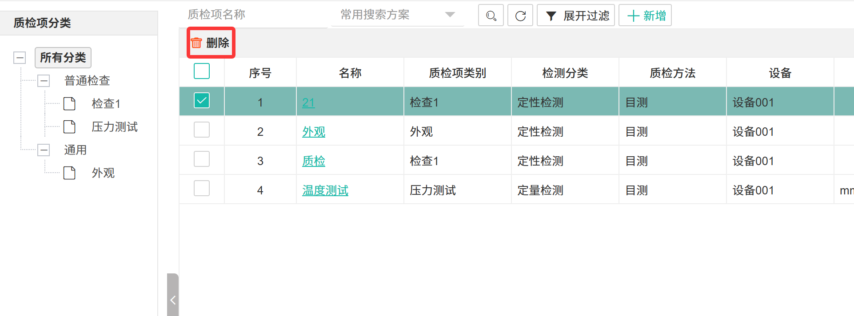854x316 pixels.
Task: Open the 质检 item link
Action: [x=314, y=161]
